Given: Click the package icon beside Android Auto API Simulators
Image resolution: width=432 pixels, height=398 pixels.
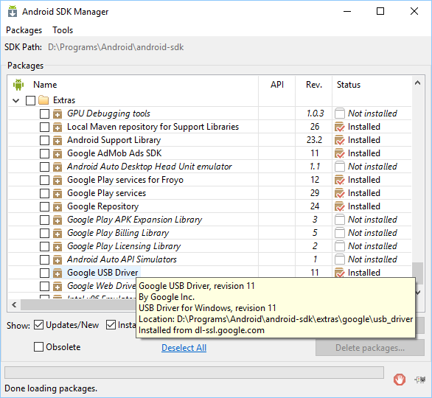Looking at the screenshot, I should coord(58,259).
